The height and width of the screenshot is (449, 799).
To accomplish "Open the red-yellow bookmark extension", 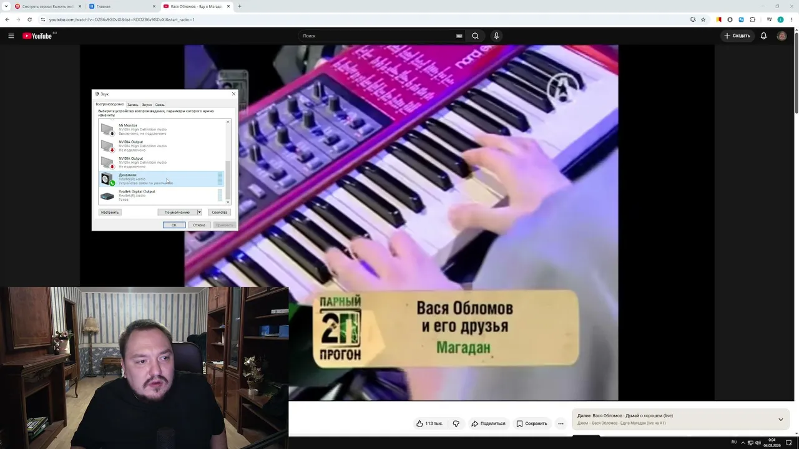I will pyautogui.click(x=718, y=19).
